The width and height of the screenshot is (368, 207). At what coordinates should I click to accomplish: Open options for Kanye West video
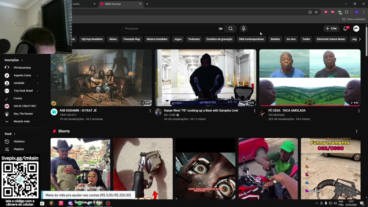click(x=254, y=111)
